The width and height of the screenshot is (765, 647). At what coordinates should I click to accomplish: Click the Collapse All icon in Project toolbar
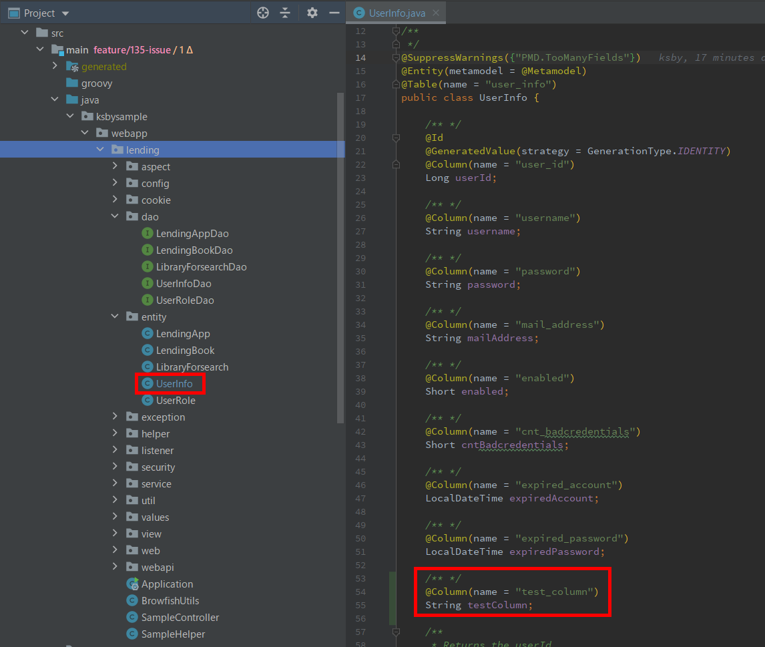pos(285,12)
